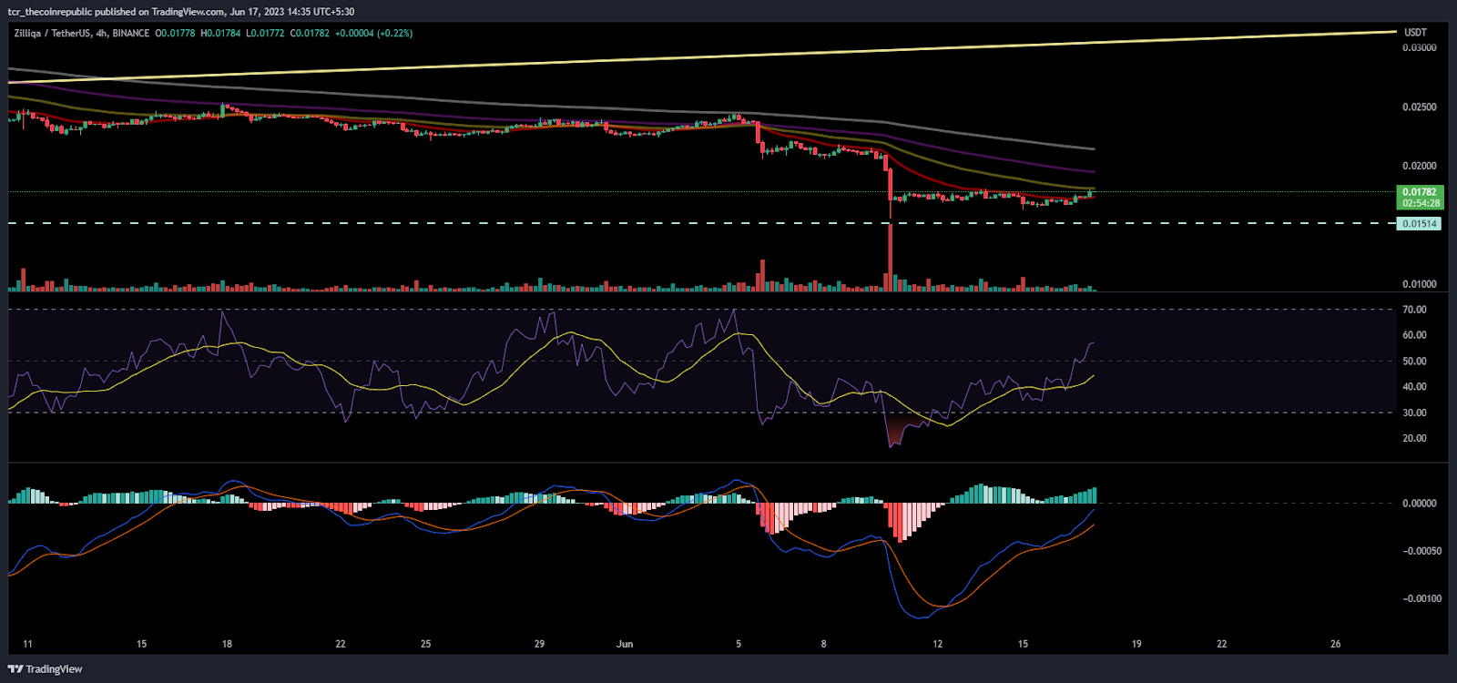
Task: Click the RSI 30.00 scale label
Action: pos(1414,413)
